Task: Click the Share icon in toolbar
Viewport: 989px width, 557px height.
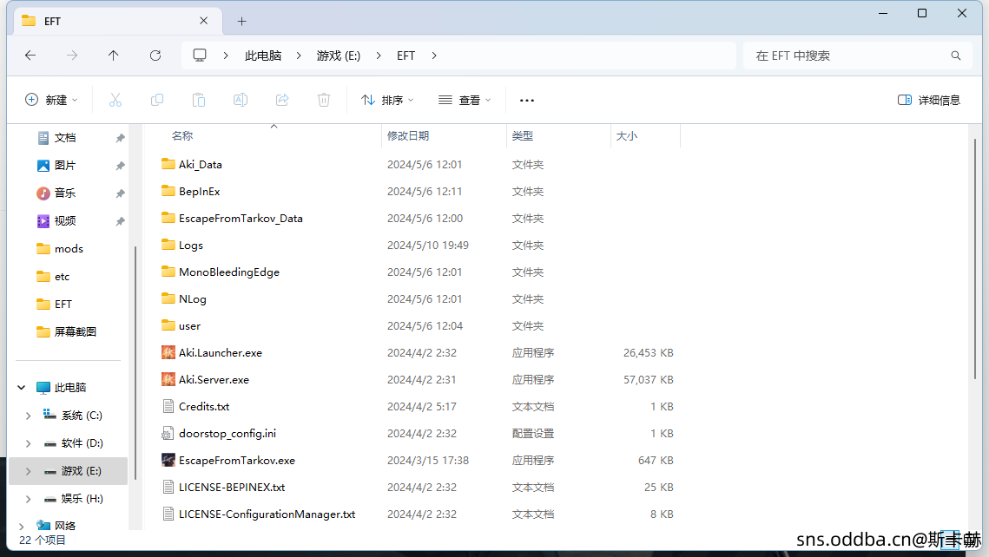Action: coord(282,100)
